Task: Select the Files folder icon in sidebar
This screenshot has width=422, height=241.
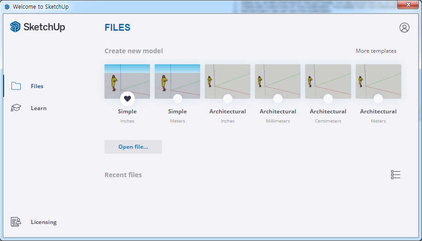Action: (x=16, y=86)
